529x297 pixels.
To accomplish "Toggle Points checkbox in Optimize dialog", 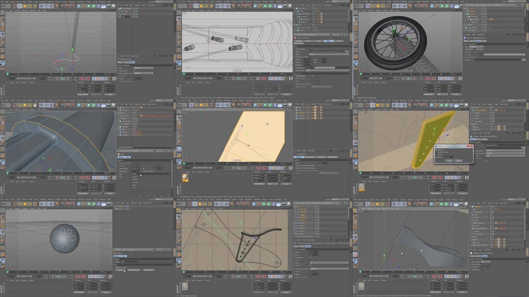I will 436,155.
